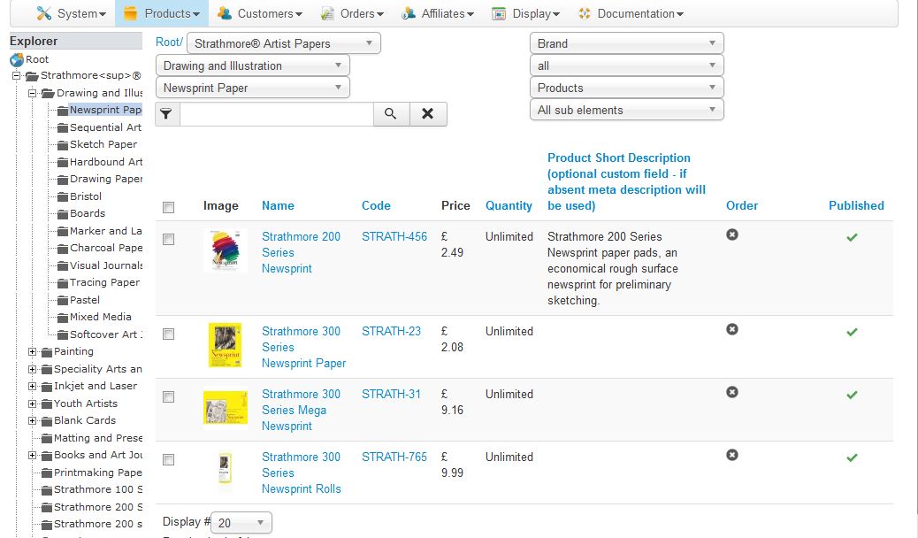918x538 pixels.
Task: Sort by Order column header
Action: (x=742, y=205)
